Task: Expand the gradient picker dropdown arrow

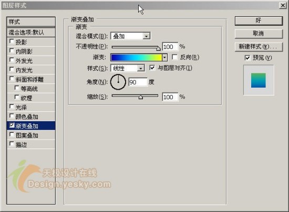Action: coord(164,57)
